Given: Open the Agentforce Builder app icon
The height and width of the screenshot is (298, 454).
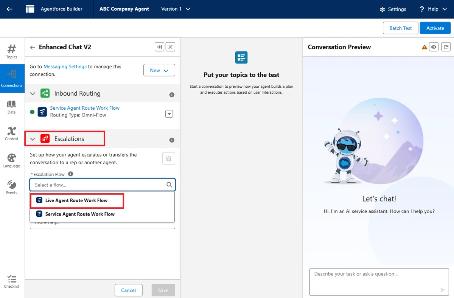Looking at the screenshot, I should point(30,9).
